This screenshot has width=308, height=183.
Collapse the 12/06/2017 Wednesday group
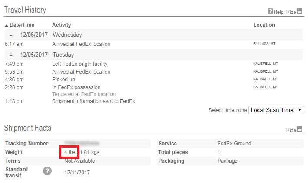coord(11,35)
